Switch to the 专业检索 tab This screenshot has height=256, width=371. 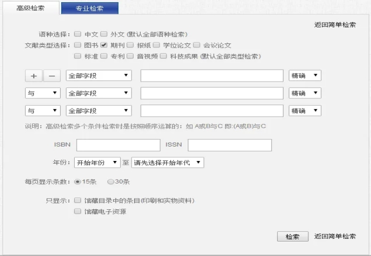tap(89, 9)
